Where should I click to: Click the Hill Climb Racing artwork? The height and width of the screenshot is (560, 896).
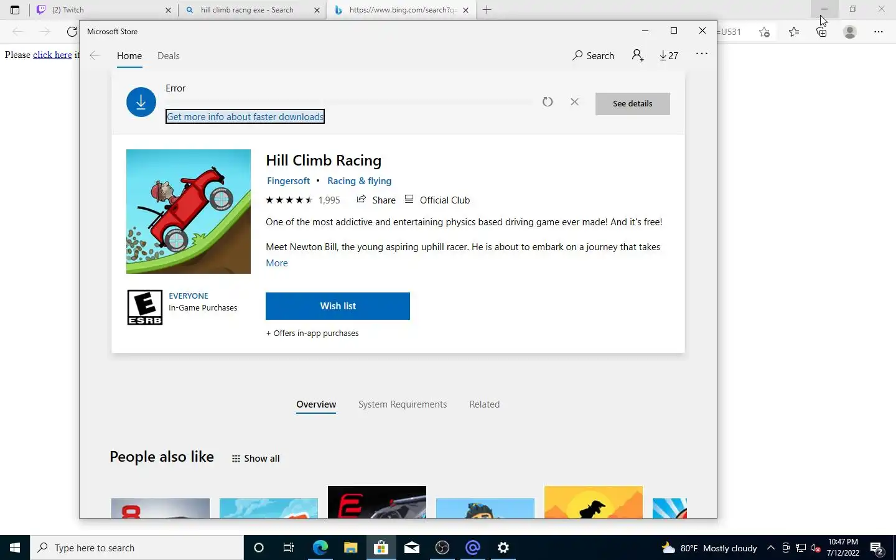(x=189, y=212)
